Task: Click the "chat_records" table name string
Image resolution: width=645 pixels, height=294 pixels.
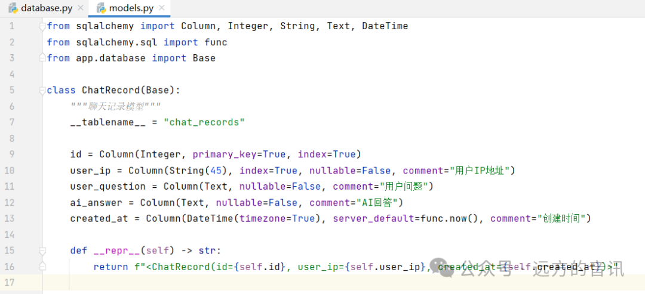Action: pos(204,122)
